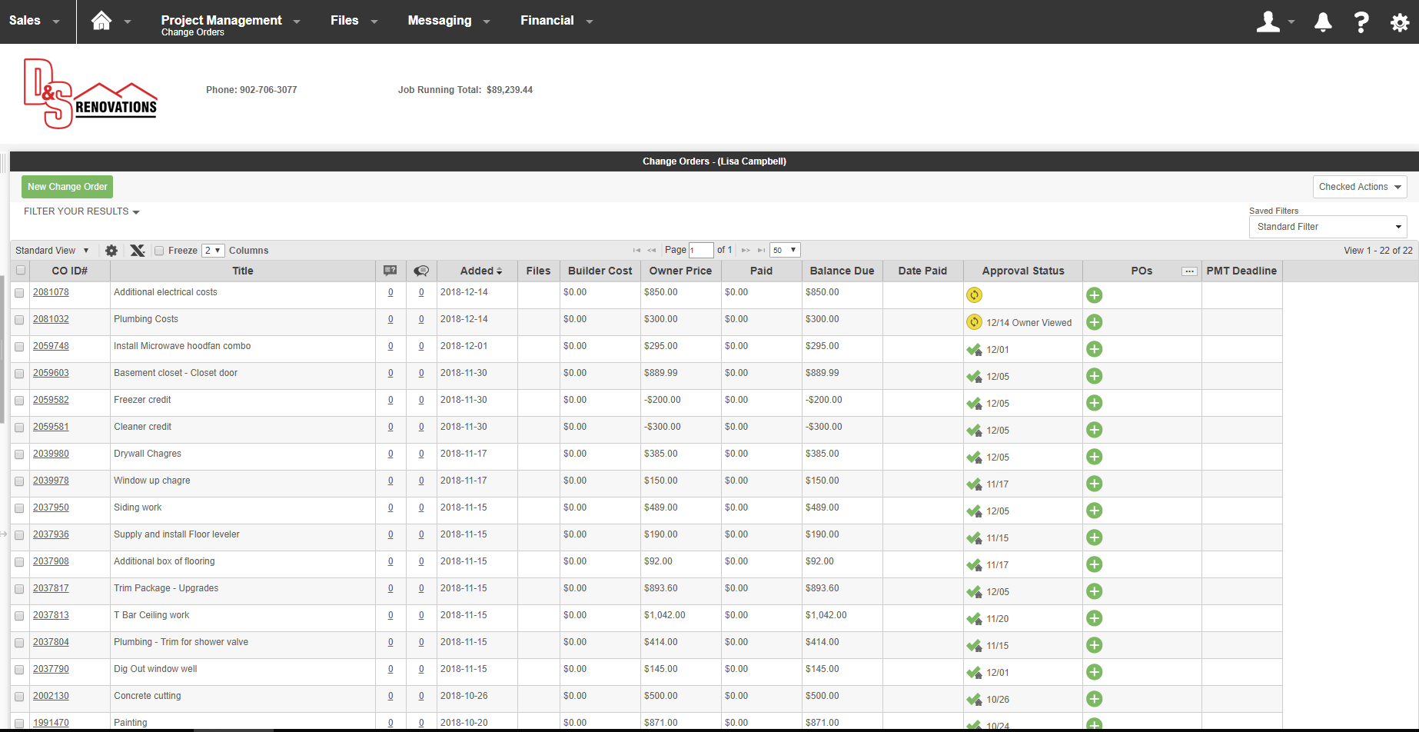Expand FILTER YOUR RESULTS section
The image size is (1419, 732).
(x=81, y=211)
